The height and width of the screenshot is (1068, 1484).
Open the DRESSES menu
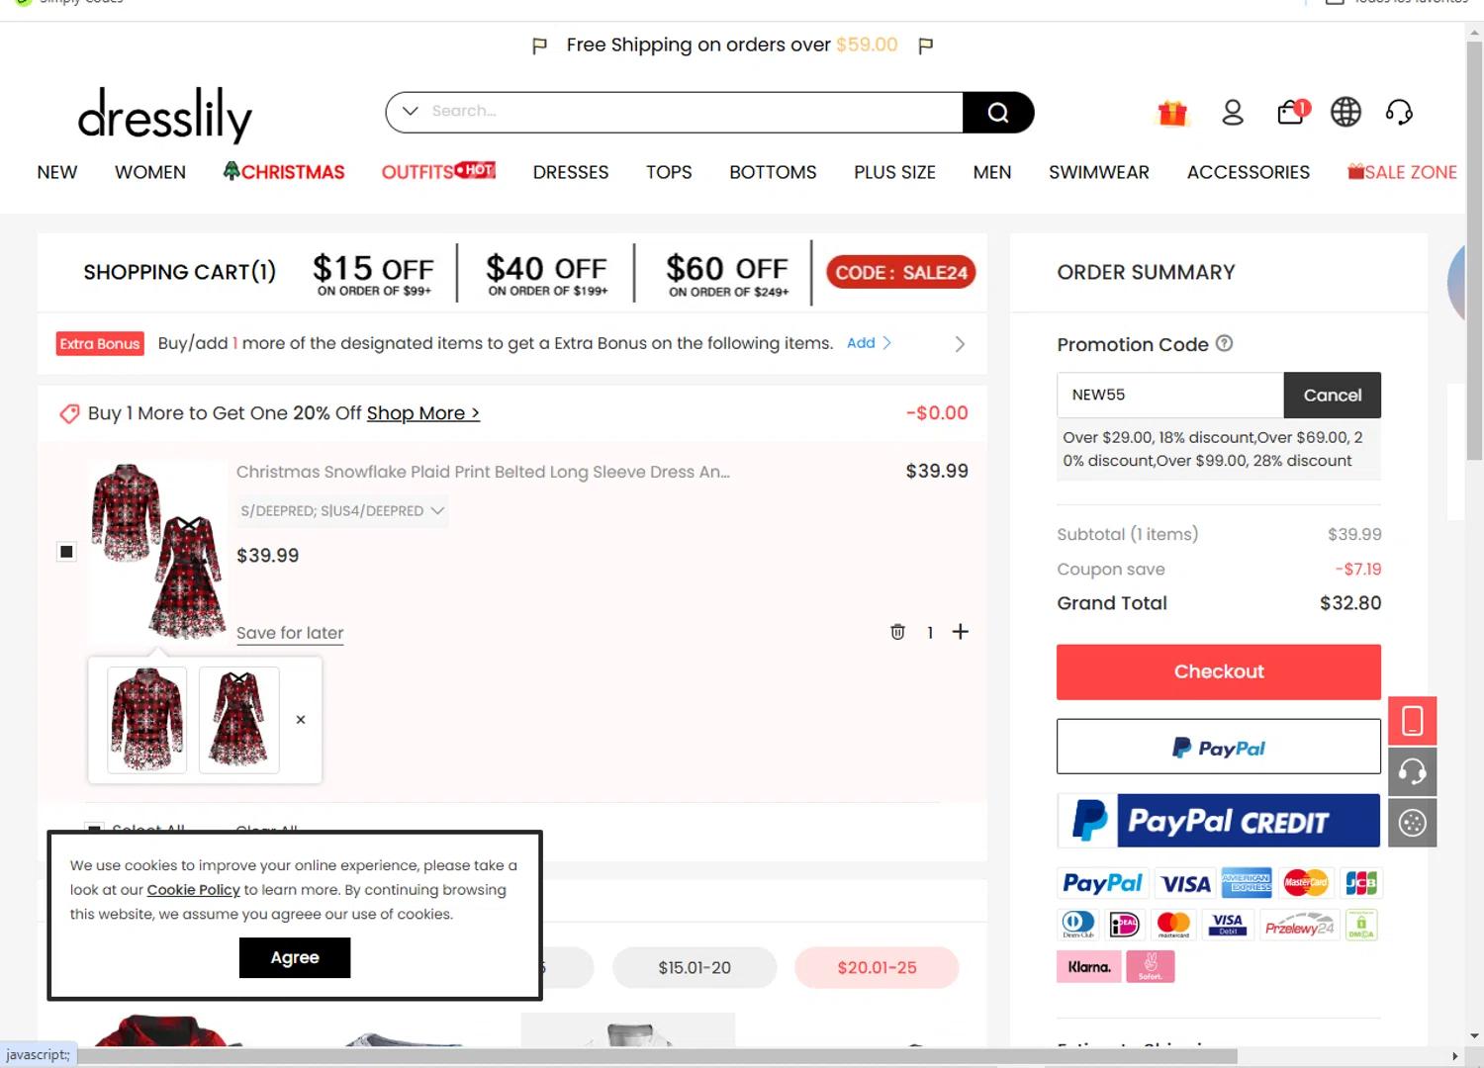pos(571,172)
